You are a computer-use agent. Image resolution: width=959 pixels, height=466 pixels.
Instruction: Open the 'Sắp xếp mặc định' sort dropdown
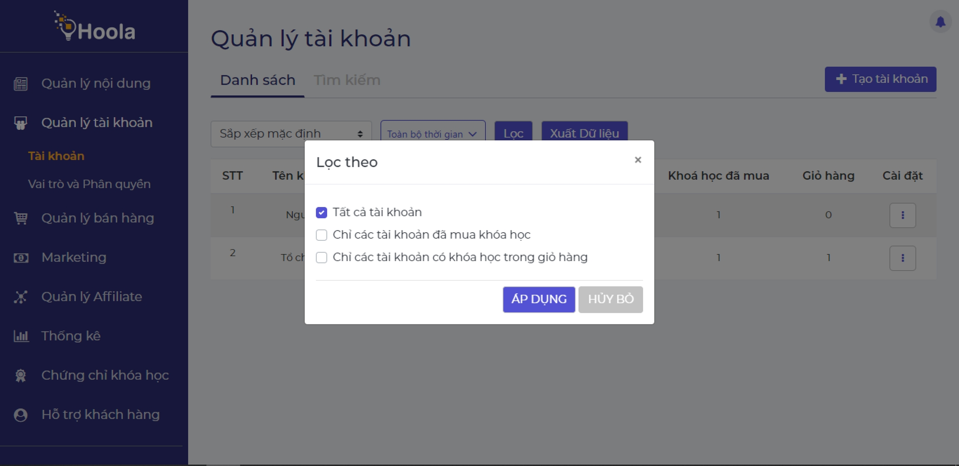pos(291,134)
